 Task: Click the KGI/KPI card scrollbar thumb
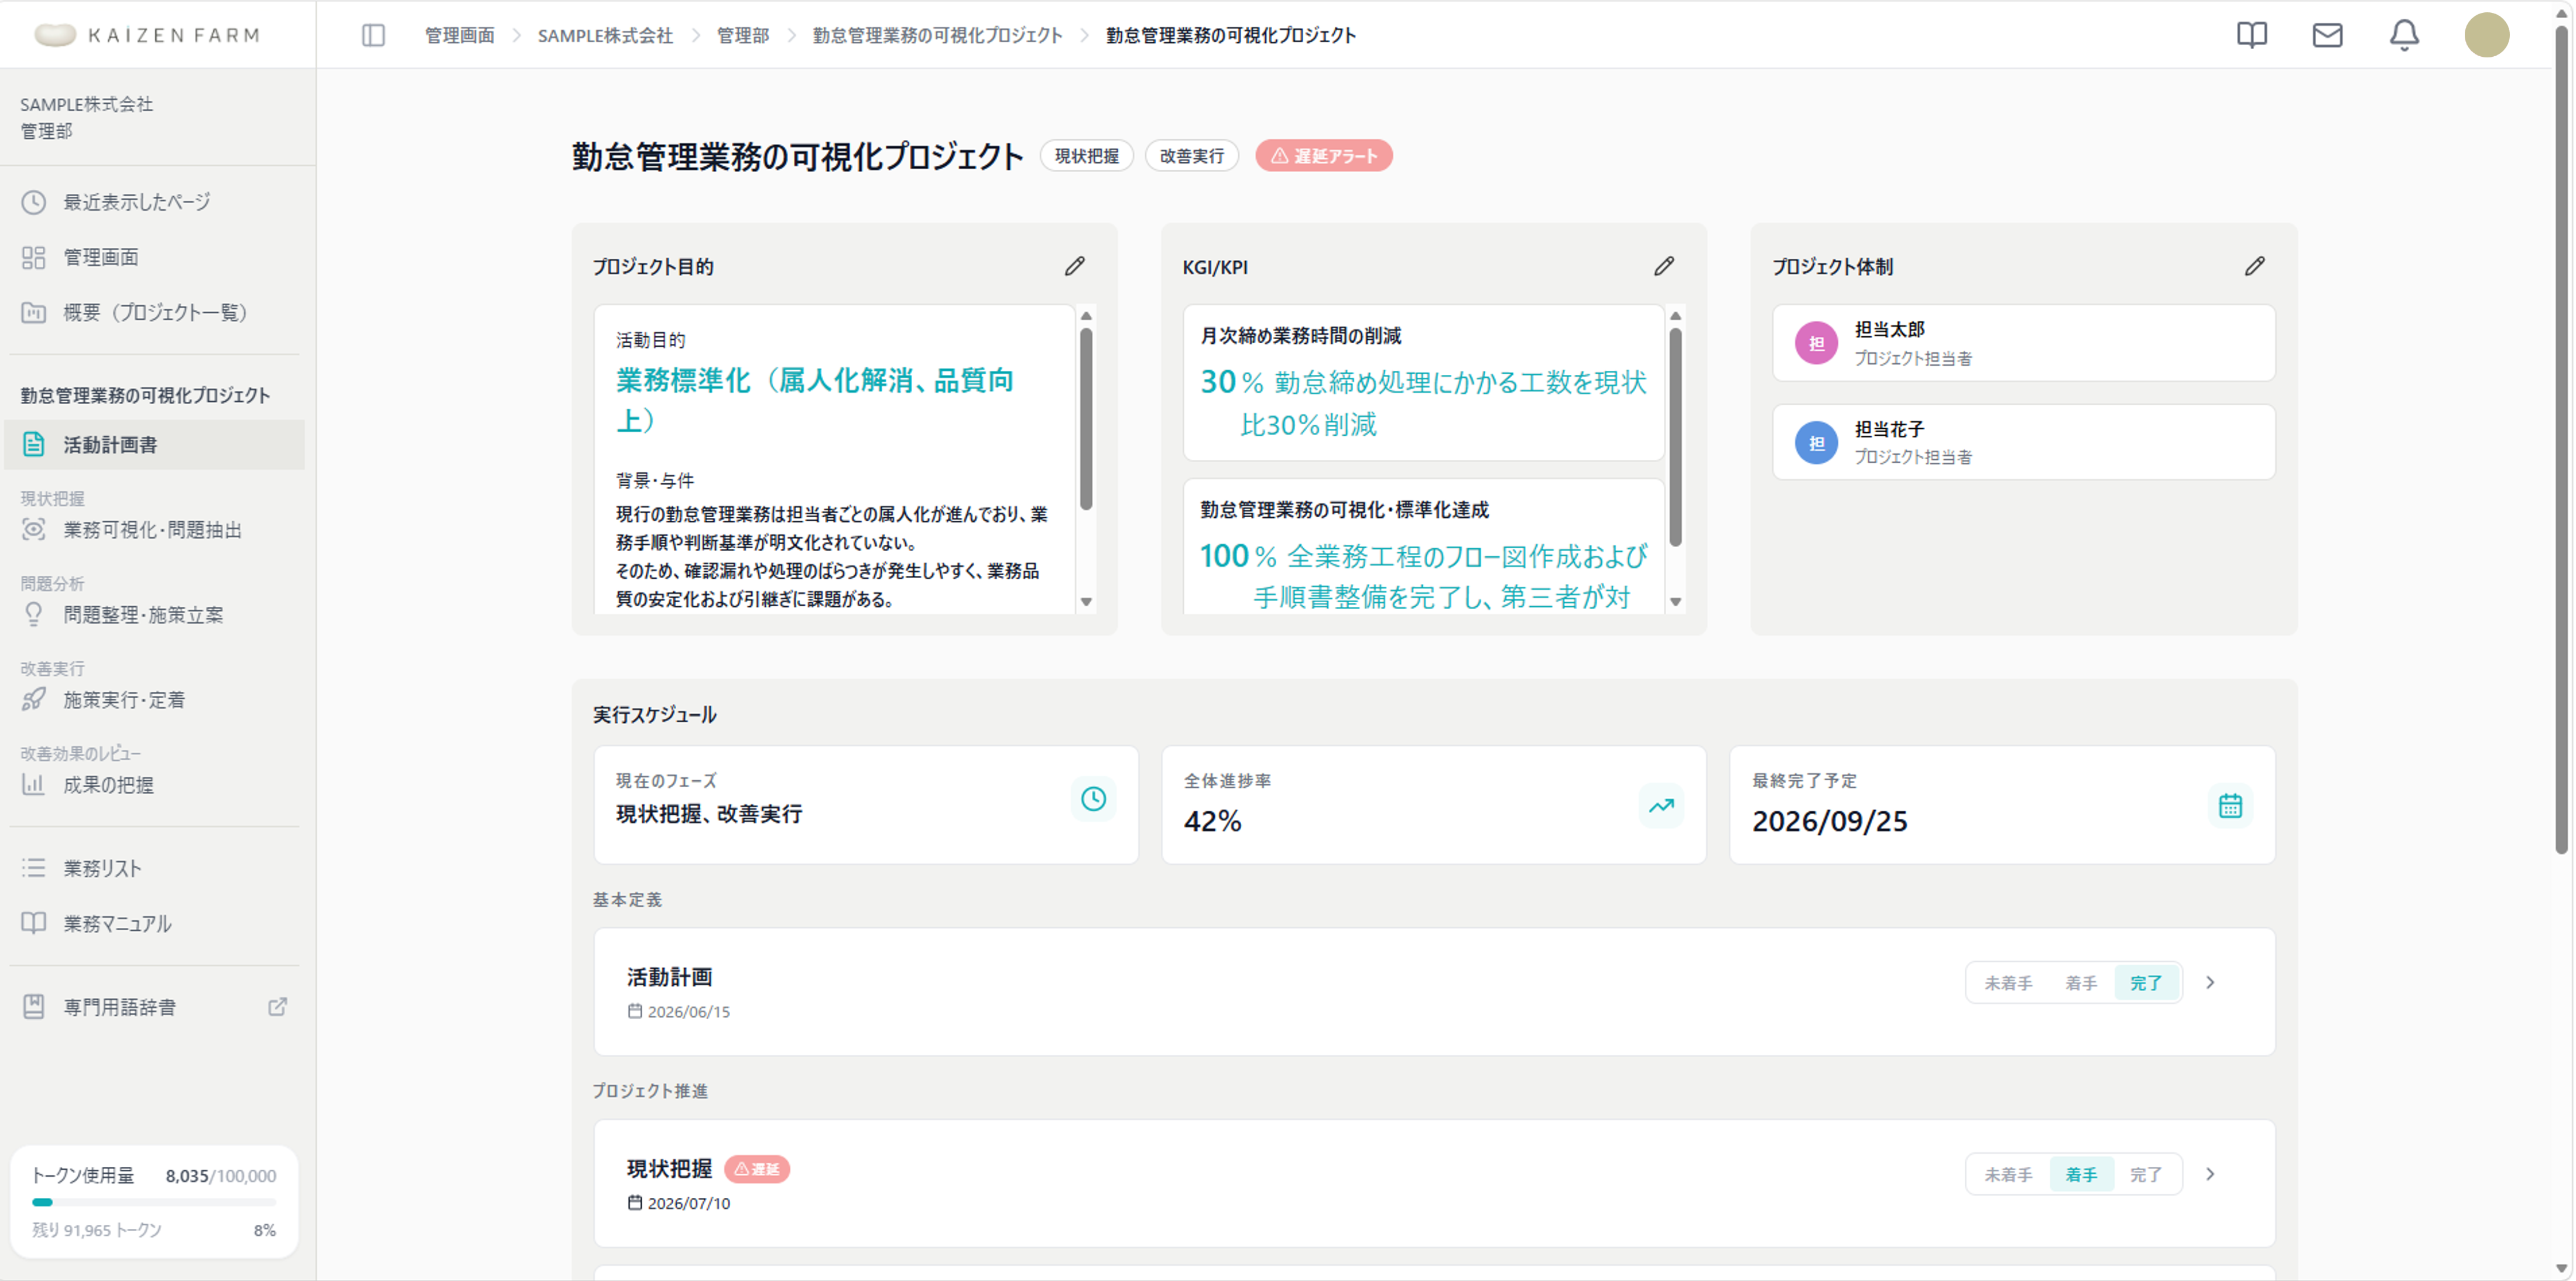[x=1675, y=436]
